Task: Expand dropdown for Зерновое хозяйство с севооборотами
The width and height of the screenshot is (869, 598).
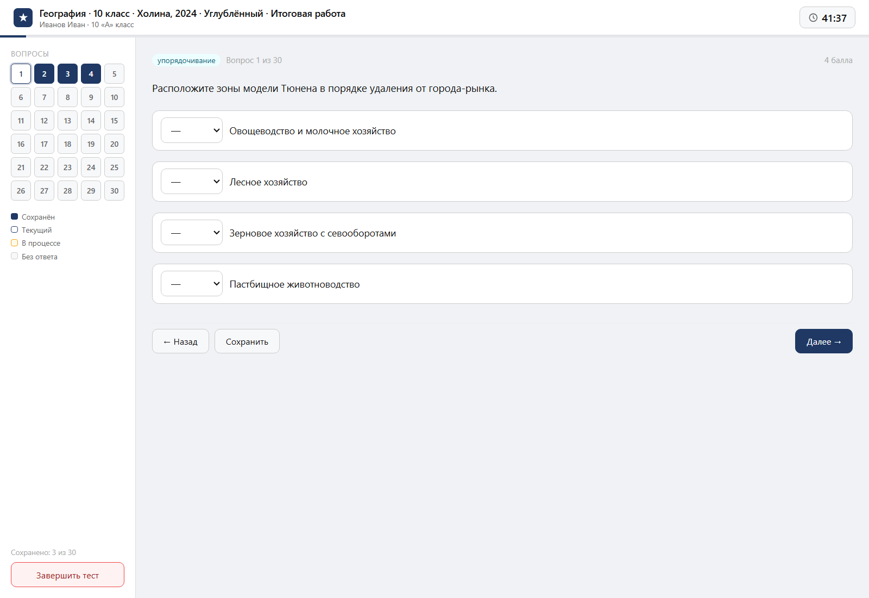Action: 192,233
